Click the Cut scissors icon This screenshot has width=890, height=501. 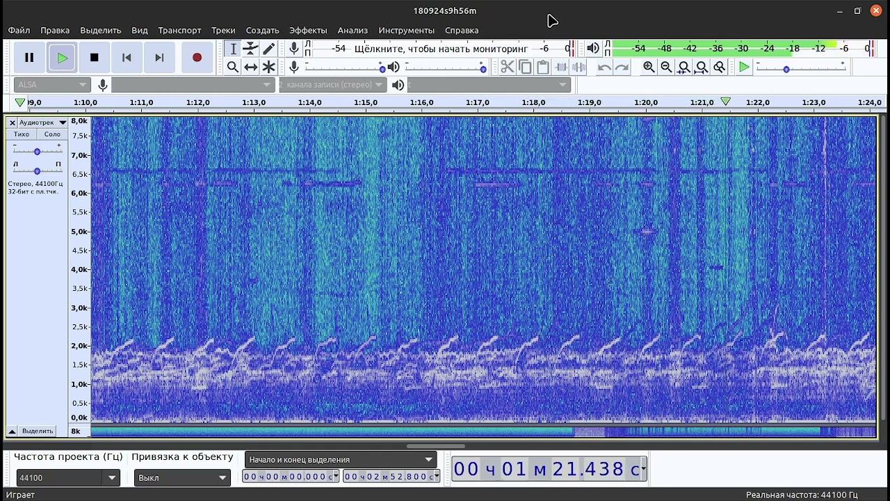click(507, 67)
